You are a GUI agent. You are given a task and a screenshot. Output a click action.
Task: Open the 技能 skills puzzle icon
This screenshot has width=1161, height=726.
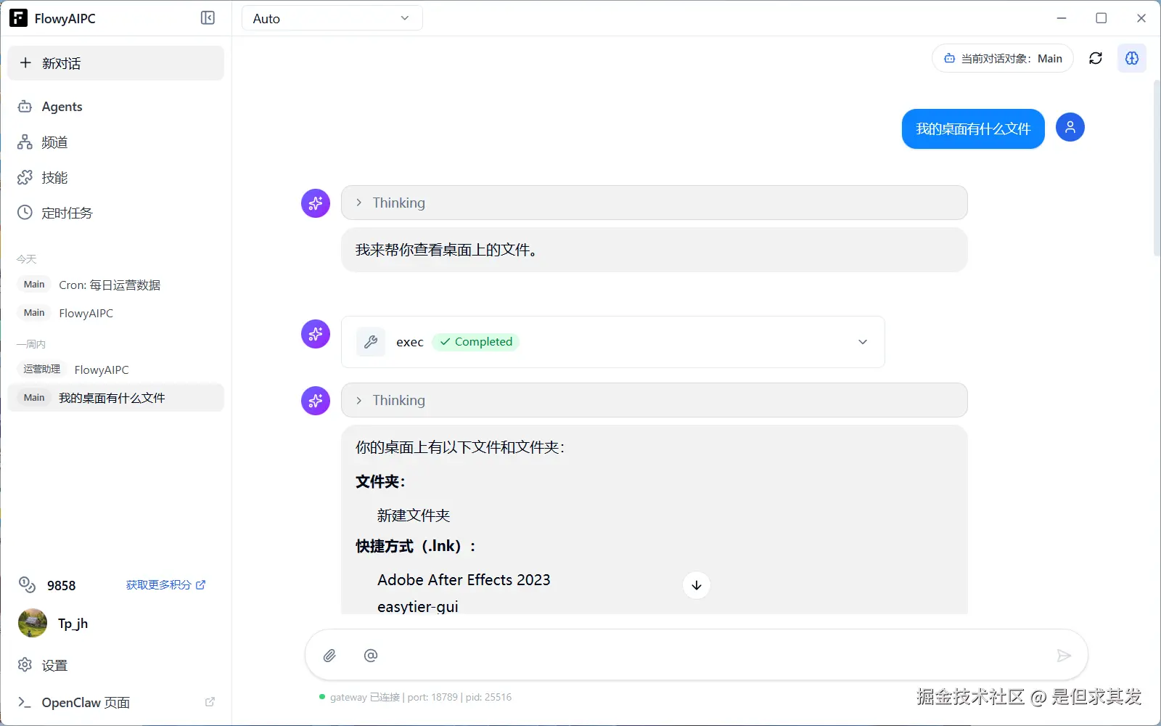25,177
